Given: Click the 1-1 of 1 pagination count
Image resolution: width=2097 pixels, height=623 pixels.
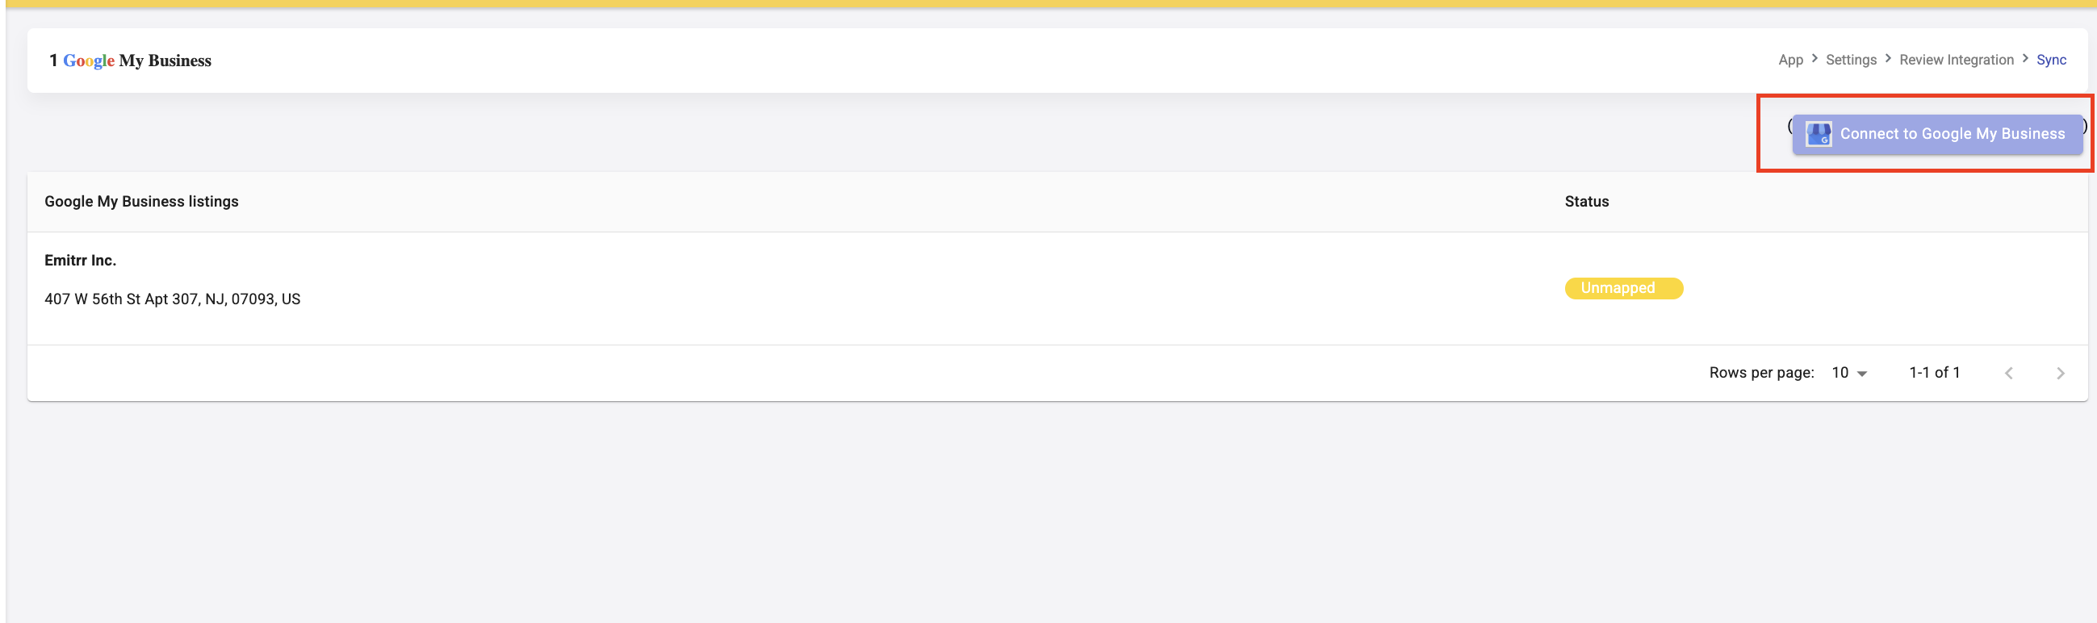Looking at the screenshot, I should coord(1934,372).
